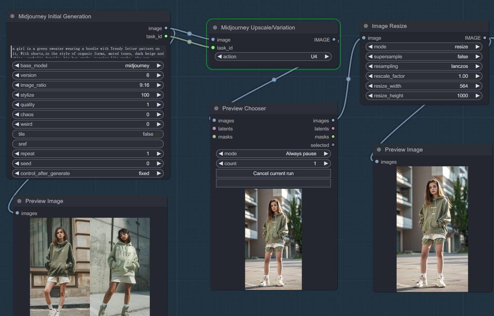Decrease the stylize value with left arrow
The image size is (494, 316).
pyautogui.click(x=17, y=95)
